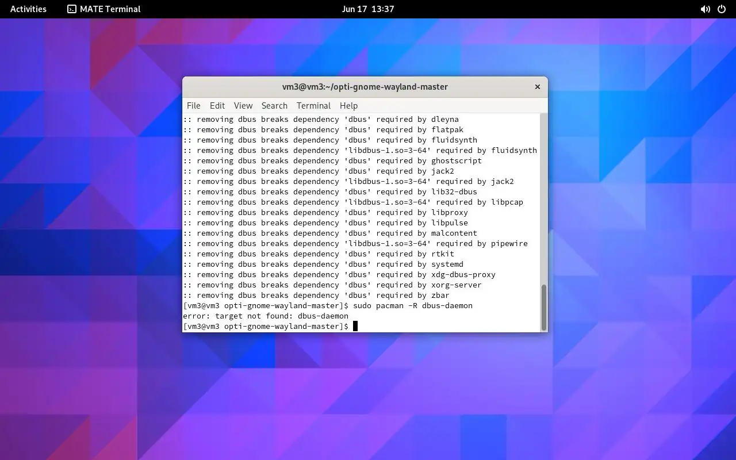Click the line 'required by xorg-server'
The width and height of the screenshot is (736, 460).
332,285
